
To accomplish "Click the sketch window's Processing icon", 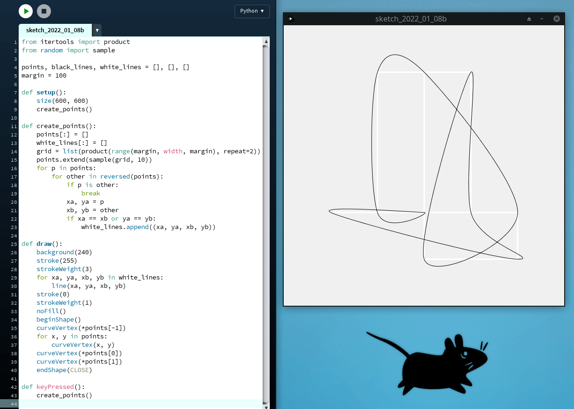I will (291, 19).
